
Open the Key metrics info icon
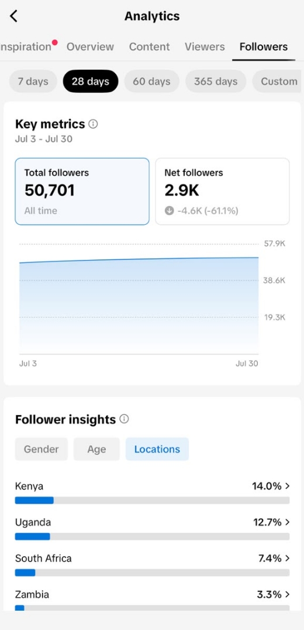93,124
